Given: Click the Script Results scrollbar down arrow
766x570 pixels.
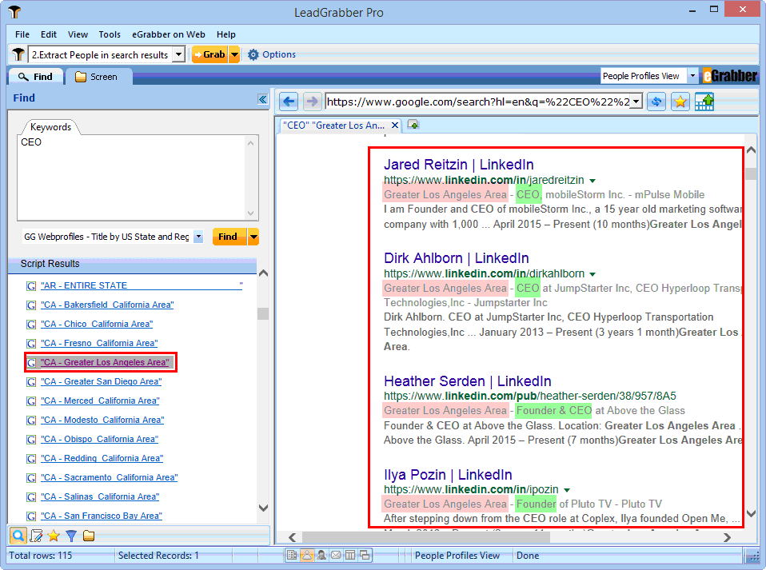Looking at the screenshot, I should point(263,508).
